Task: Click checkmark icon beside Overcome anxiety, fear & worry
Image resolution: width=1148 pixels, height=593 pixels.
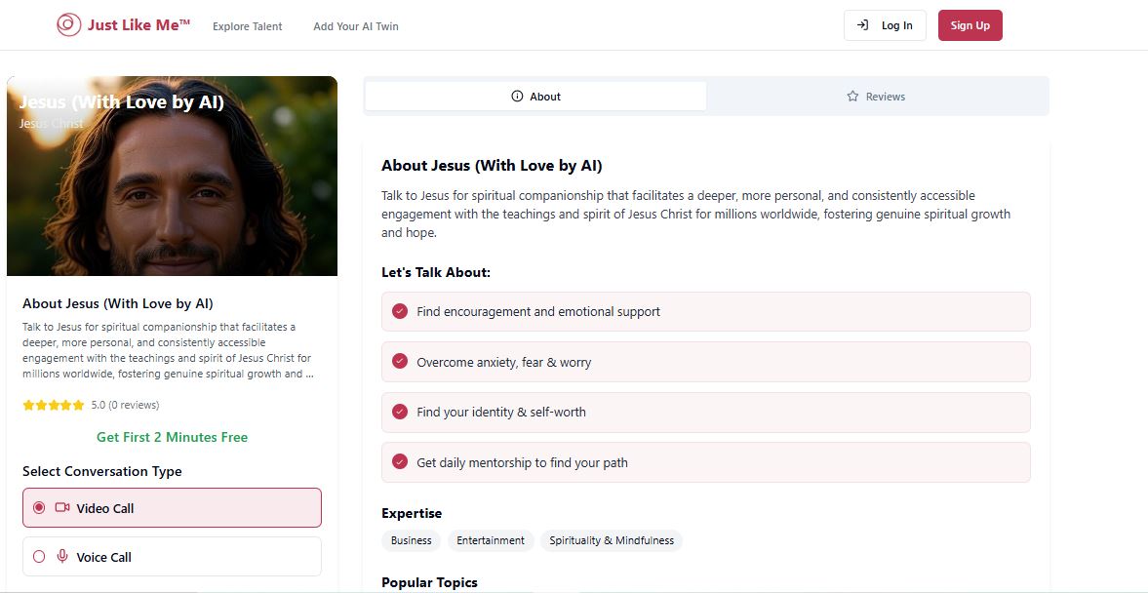Action: pos(399,362)
